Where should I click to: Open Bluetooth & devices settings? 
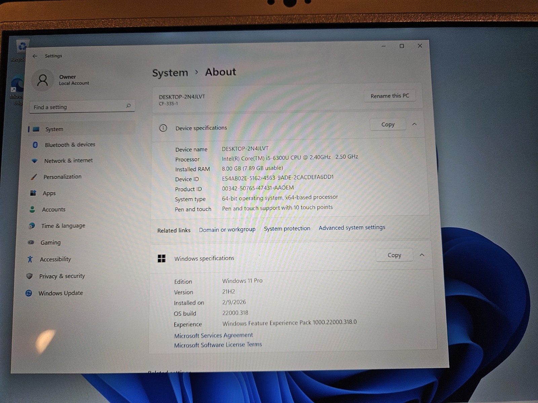[70, 145]
